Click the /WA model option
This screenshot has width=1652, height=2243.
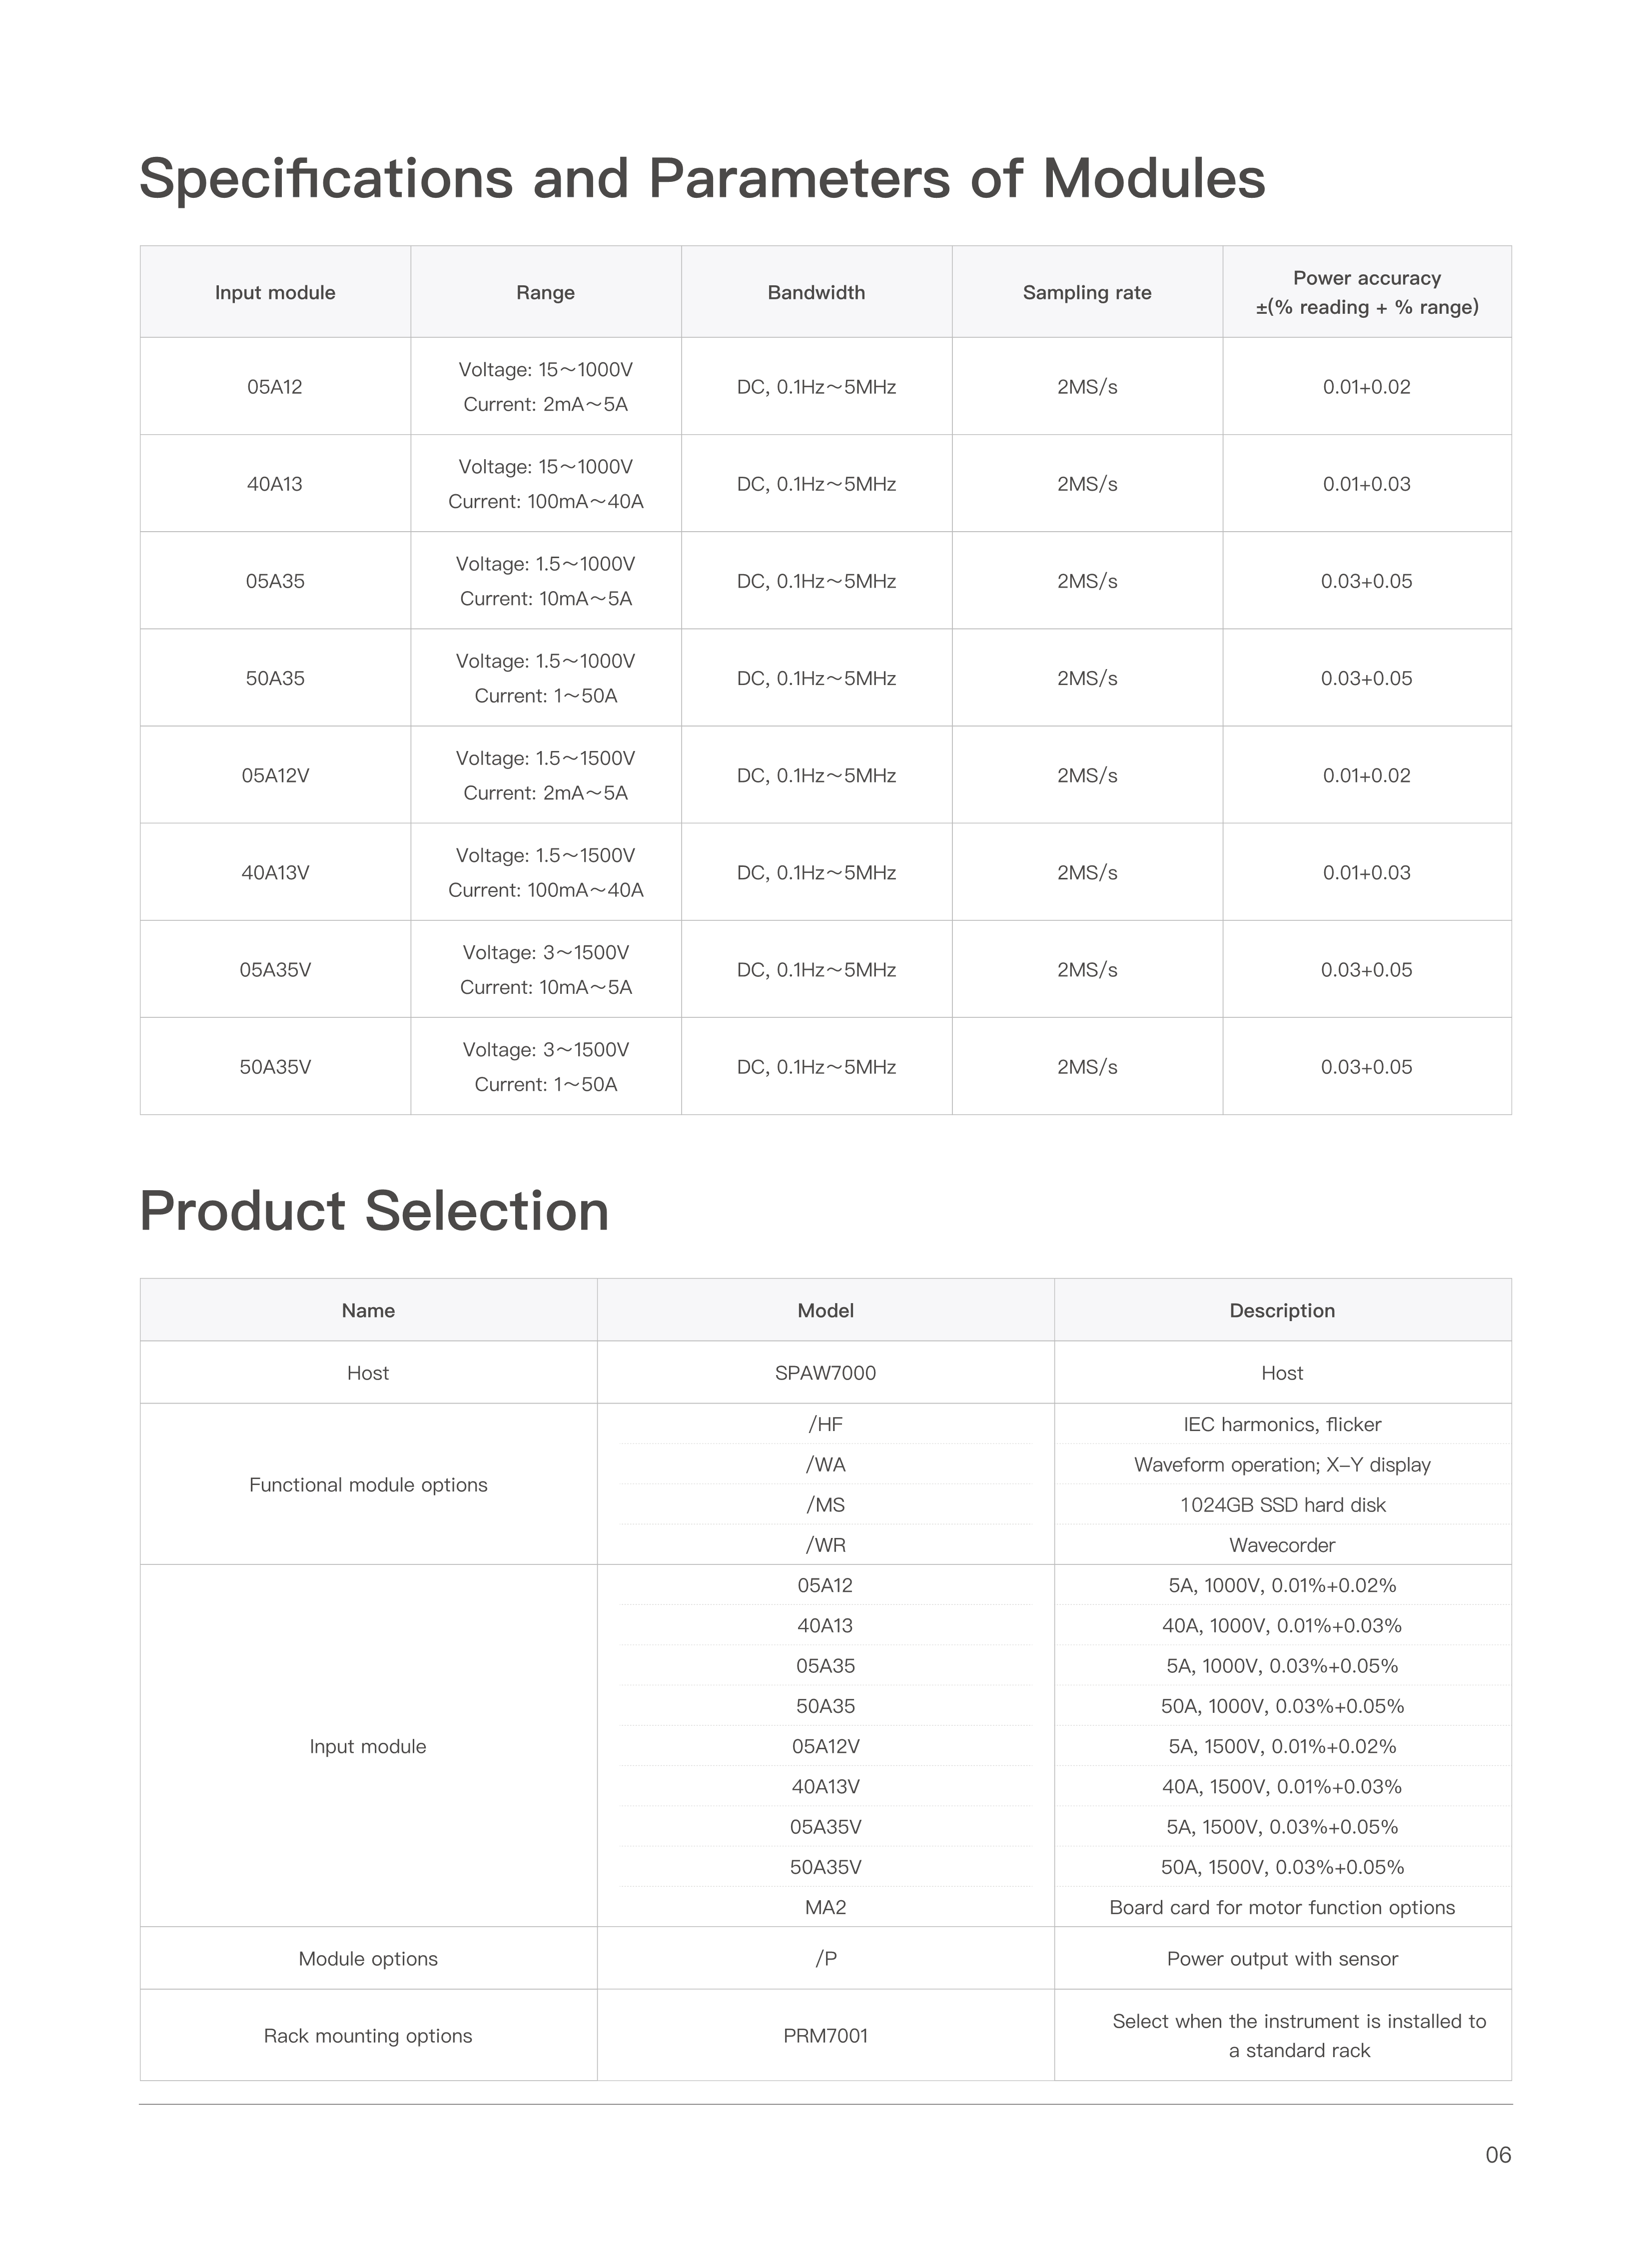(825, 1464)
